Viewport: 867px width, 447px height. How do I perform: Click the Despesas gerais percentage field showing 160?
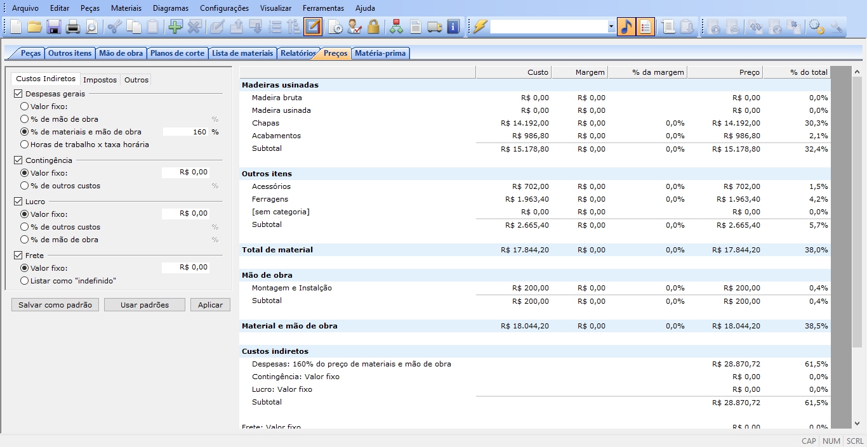tap(185, 132)
